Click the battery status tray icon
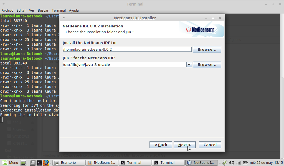Image resolution: width=284 pixels, height=166 pixels. pyautogui.click(x=245, y=163)
